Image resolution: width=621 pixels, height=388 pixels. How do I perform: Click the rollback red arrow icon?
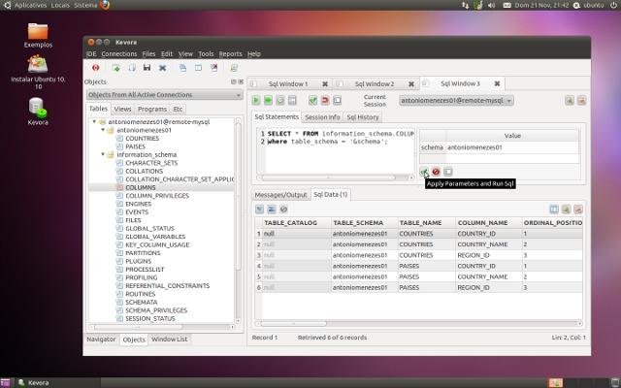pyautogui.click(x=325, y=100)
